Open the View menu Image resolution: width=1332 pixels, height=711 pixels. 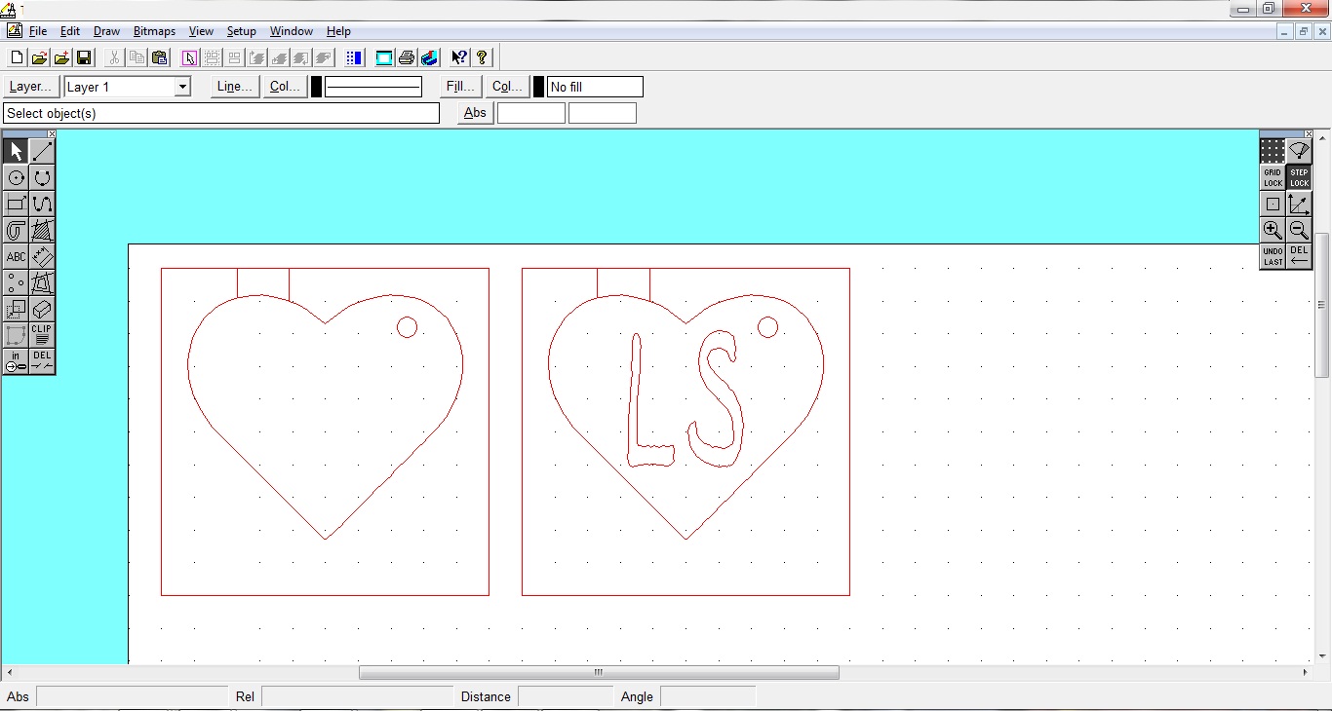click(x=201, y=31)
